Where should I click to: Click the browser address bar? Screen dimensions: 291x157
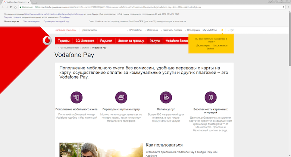(x=149, y=7)
